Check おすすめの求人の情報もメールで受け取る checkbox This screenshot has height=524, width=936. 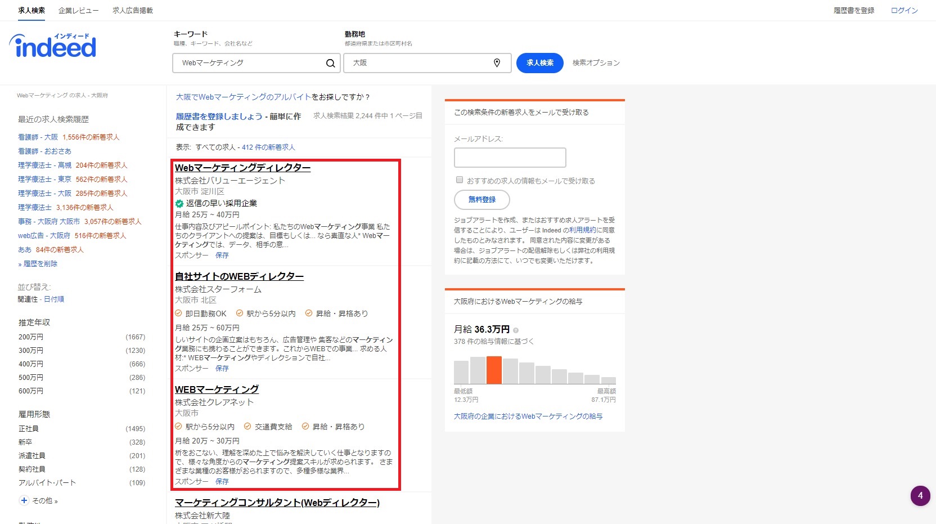460,180
